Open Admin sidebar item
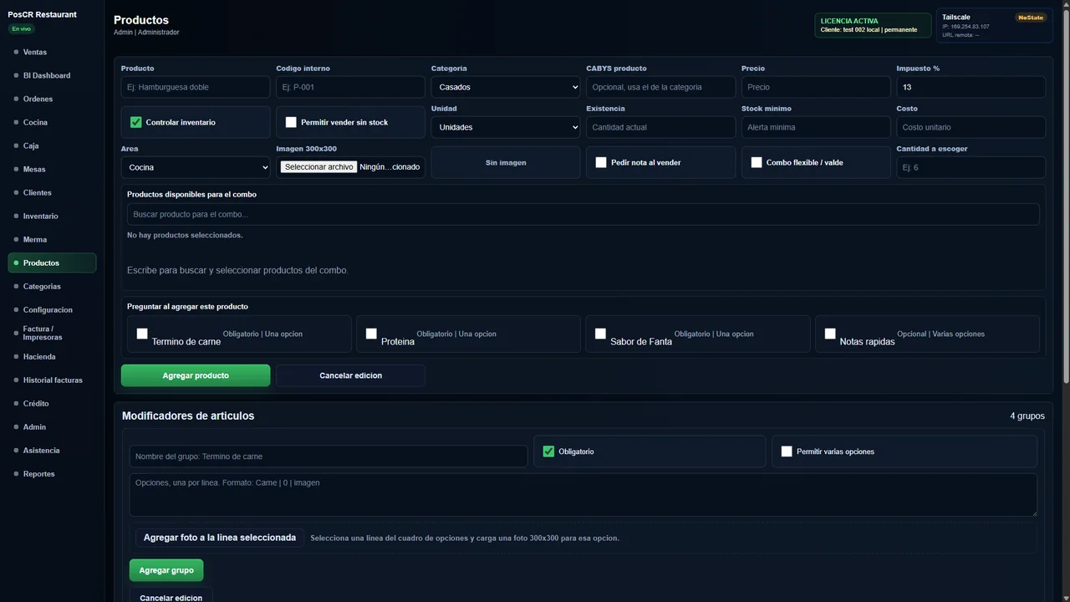 tap(52, 426)
